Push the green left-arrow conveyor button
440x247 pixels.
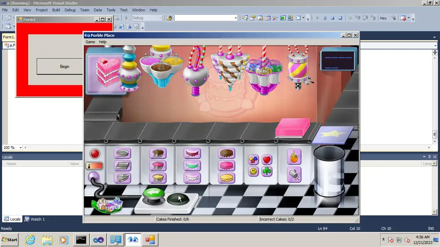(x=154, y=194)
